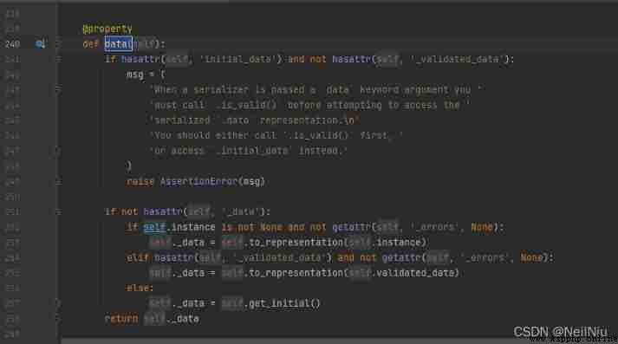
Task: Click the 'elif' keyword
Action: tap(137, 257)
